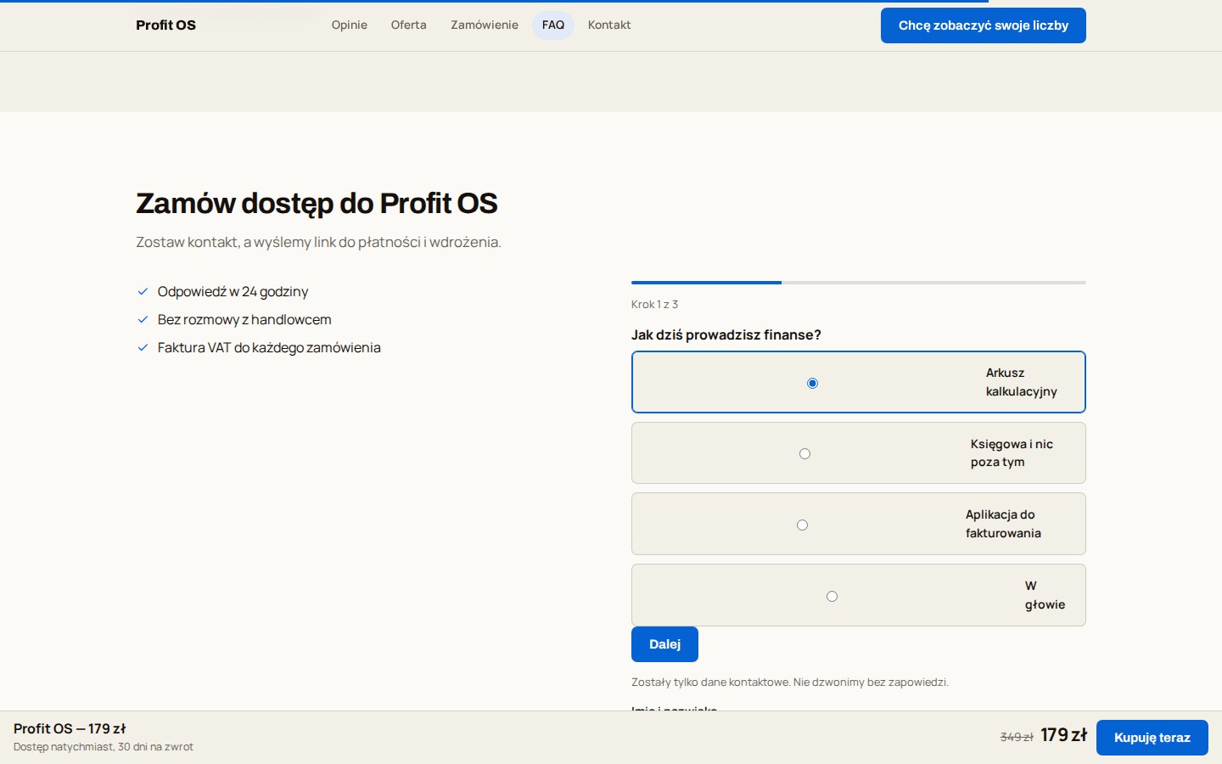Go to the Oferta section
The height and width of the screenshot is (764, 1222).
tap(409, 25)
